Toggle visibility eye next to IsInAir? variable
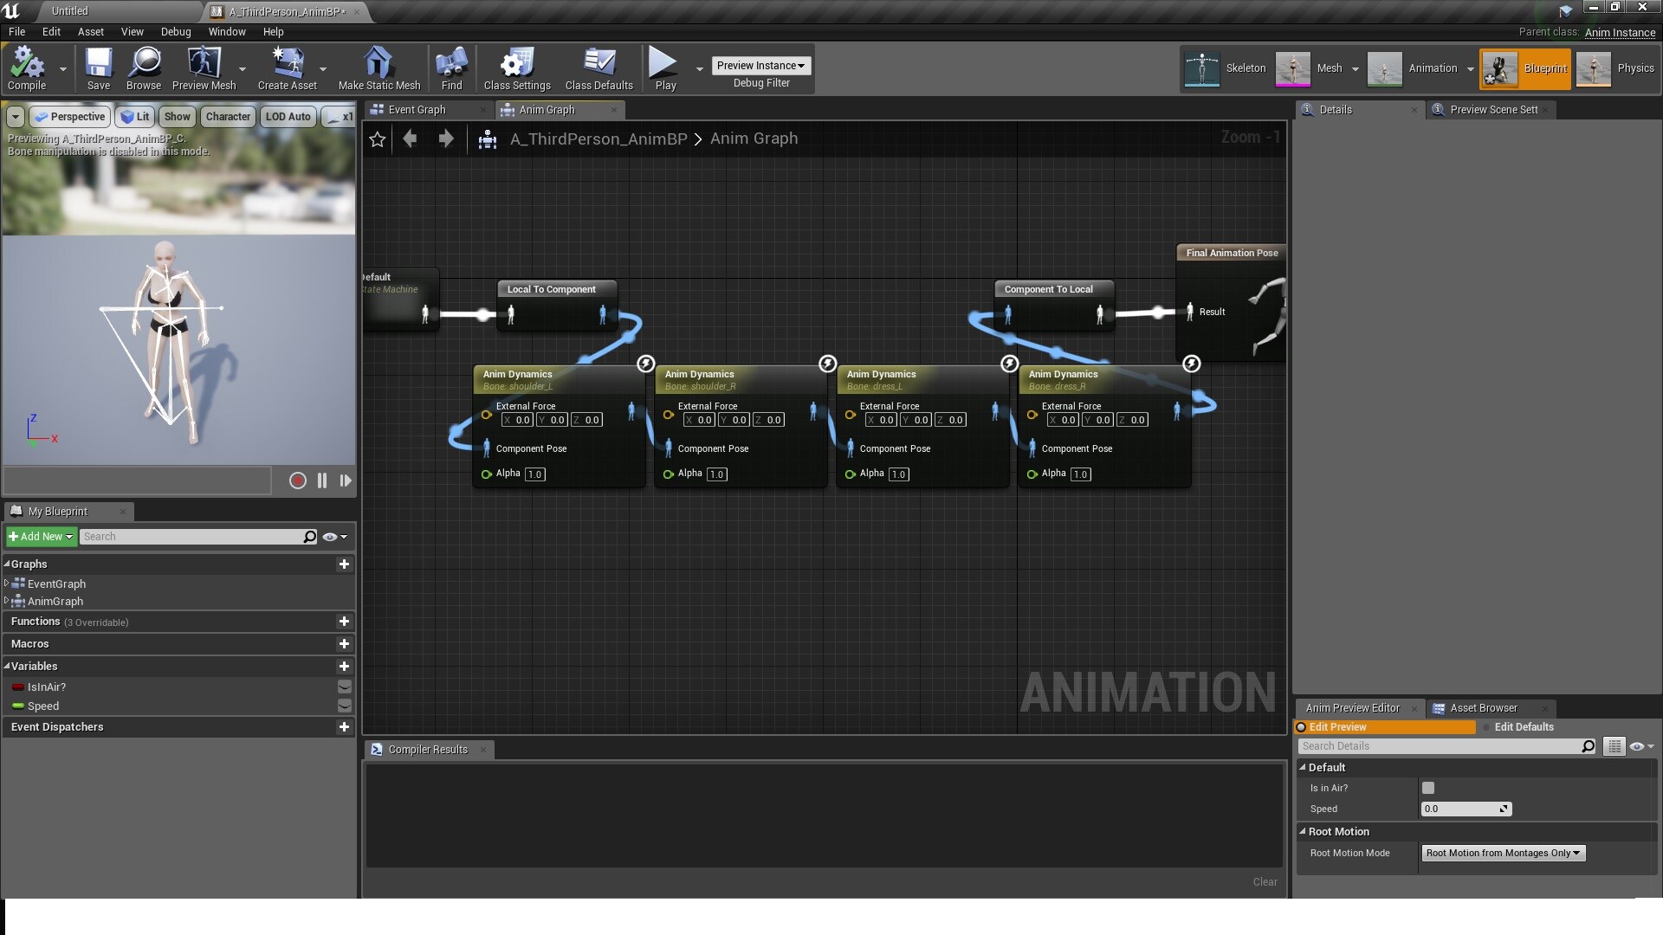 click(344, 687)
